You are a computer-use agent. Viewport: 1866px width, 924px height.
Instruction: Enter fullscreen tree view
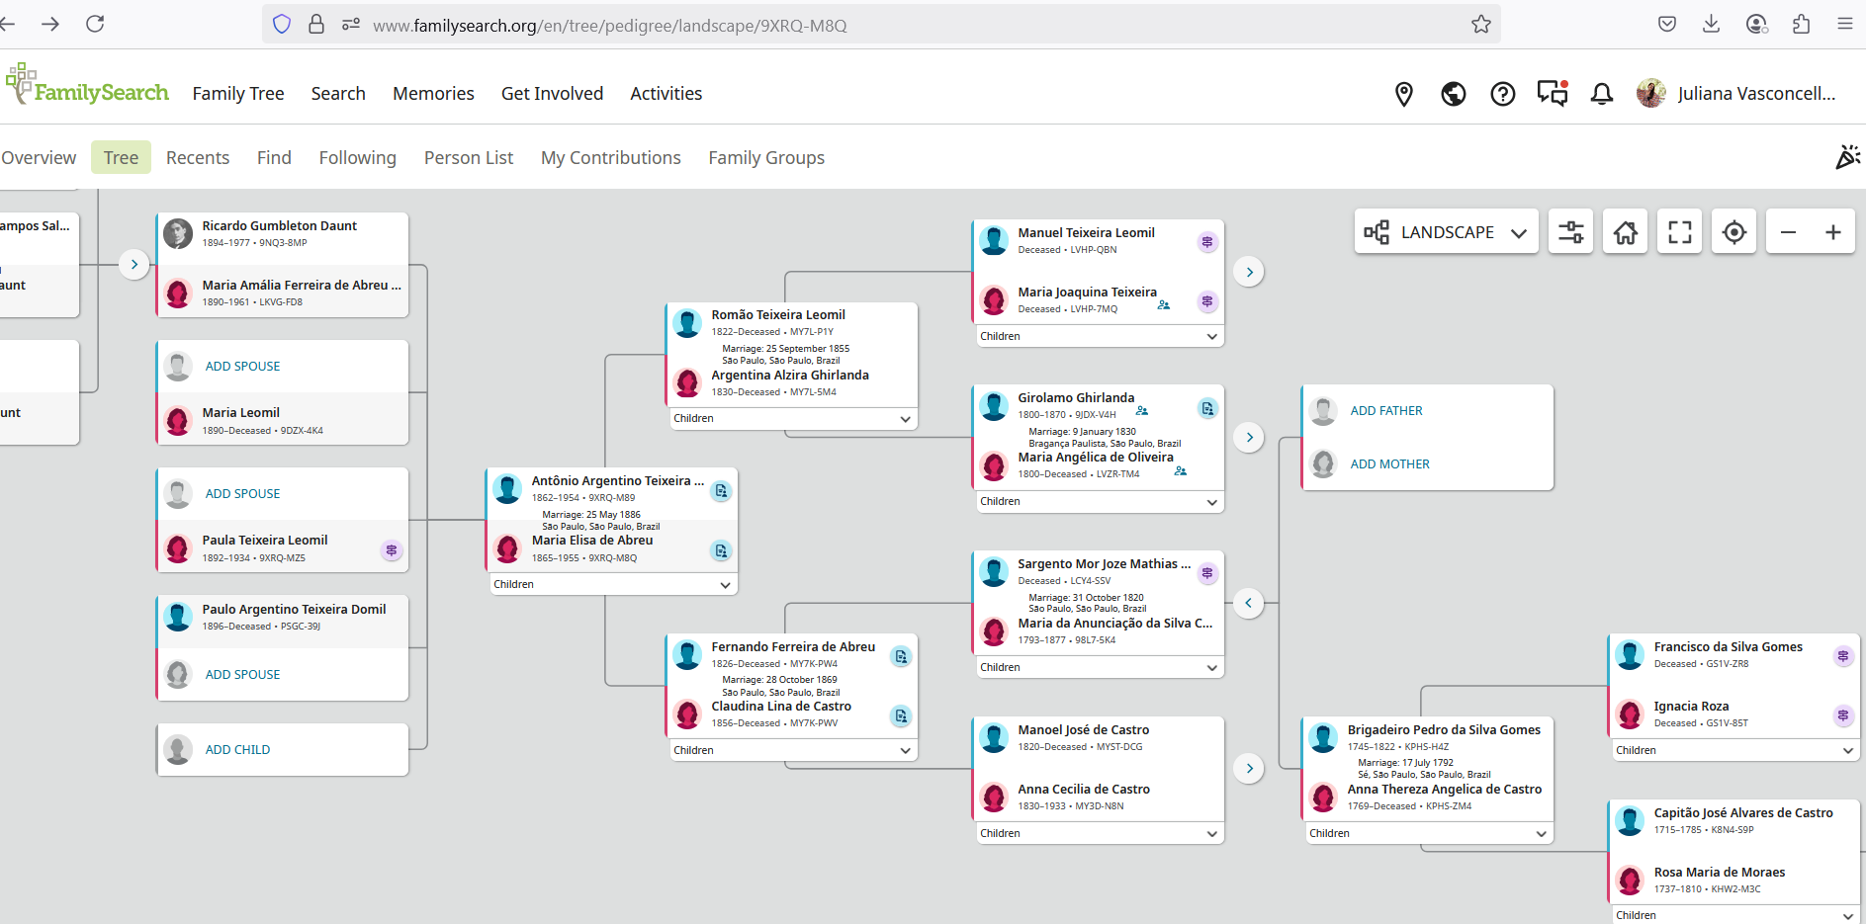point(1679,232)
